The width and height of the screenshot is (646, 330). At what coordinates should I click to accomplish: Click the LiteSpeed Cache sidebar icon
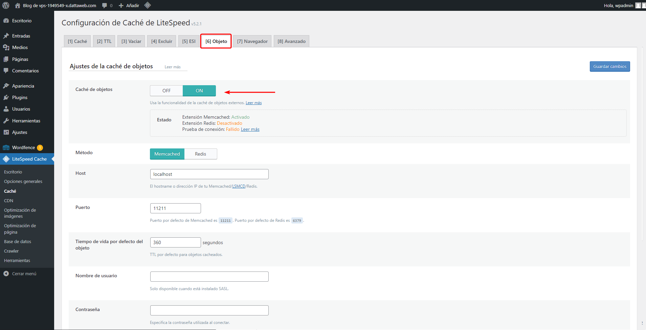point(6,159)
